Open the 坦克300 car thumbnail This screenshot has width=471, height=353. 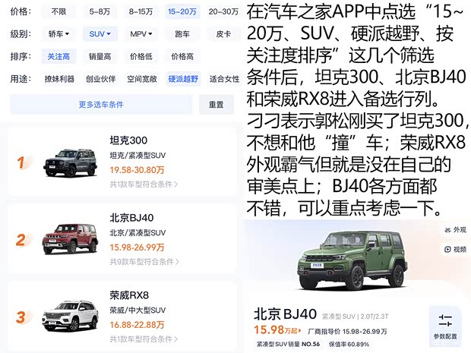71,162
